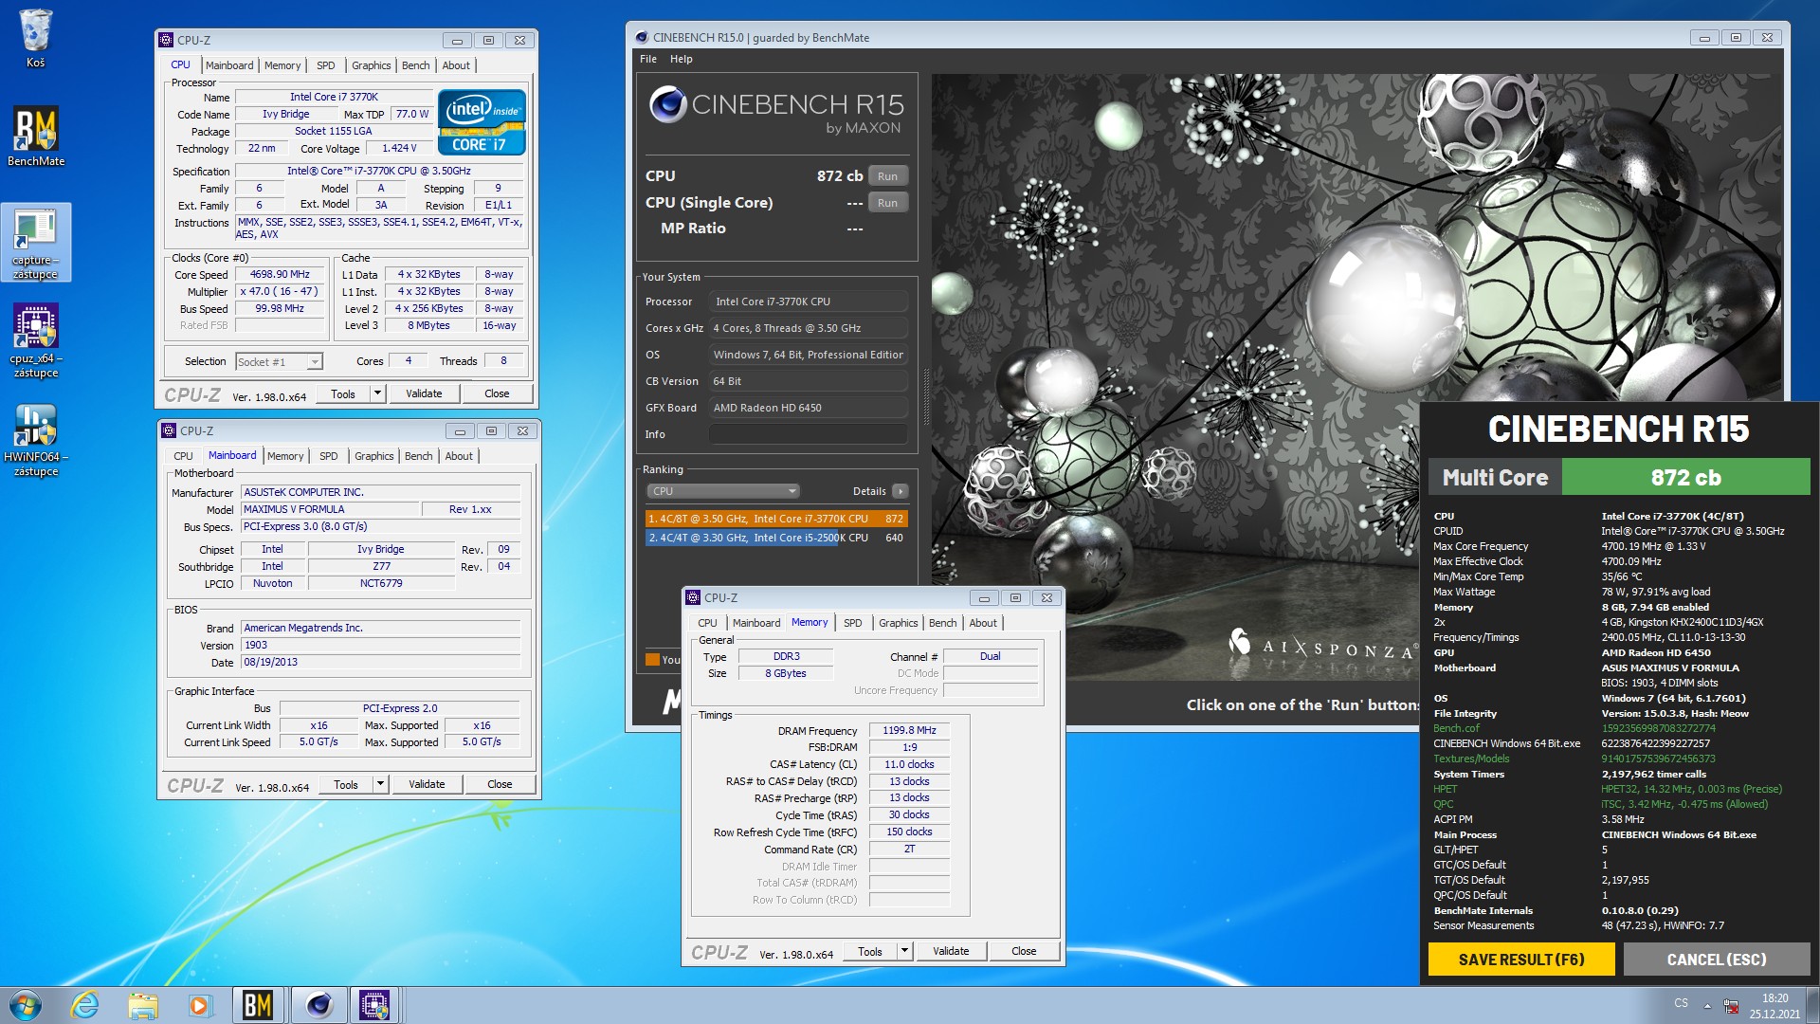Open File Explorer from the taskbar

coord(142,1005)
